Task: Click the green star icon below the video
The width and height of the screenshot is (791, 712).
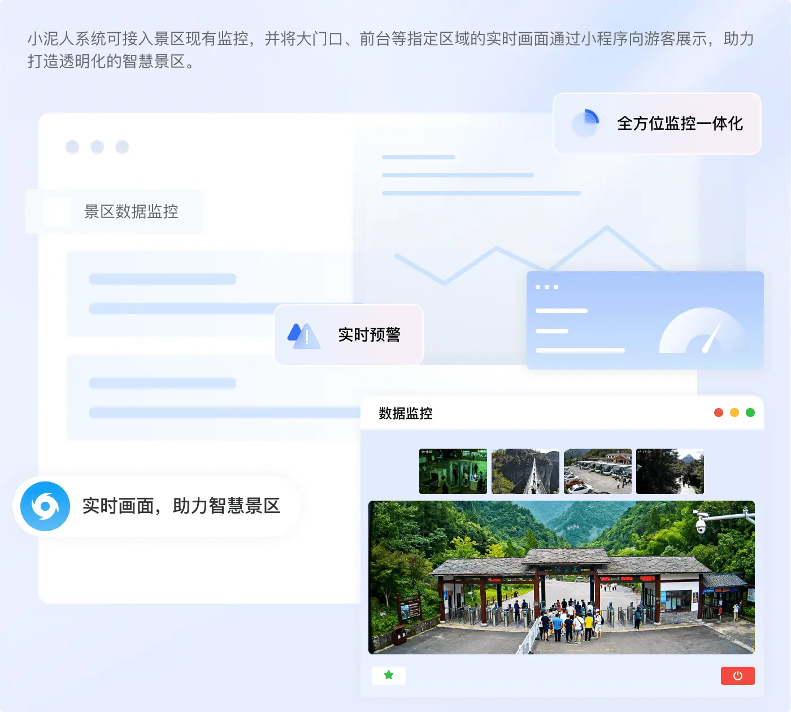Action: point(388,675)
